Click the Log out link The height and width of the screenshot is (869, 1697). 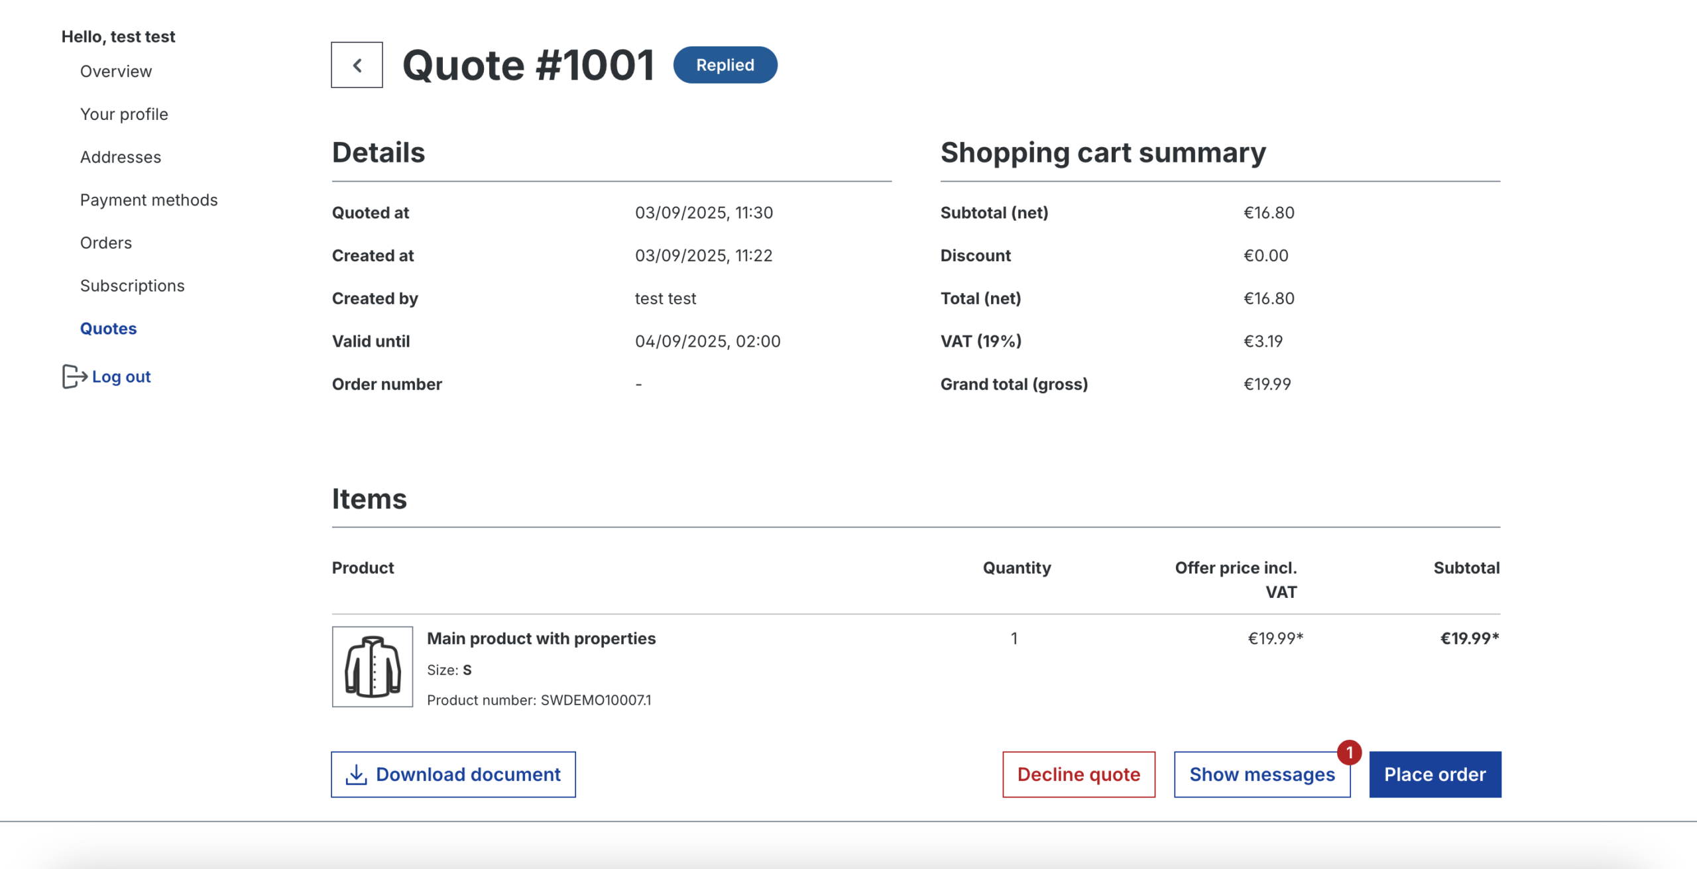click(121, 377)
